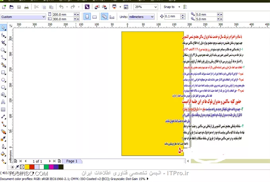Viewport: 270px width, 182px height.
Task: Select the Shape tool
Action: pos(3,35)
